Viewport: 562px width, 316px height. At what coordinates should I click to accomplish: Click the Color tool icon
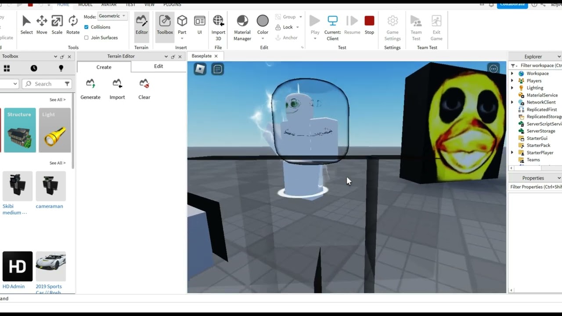tap(263, 21)
